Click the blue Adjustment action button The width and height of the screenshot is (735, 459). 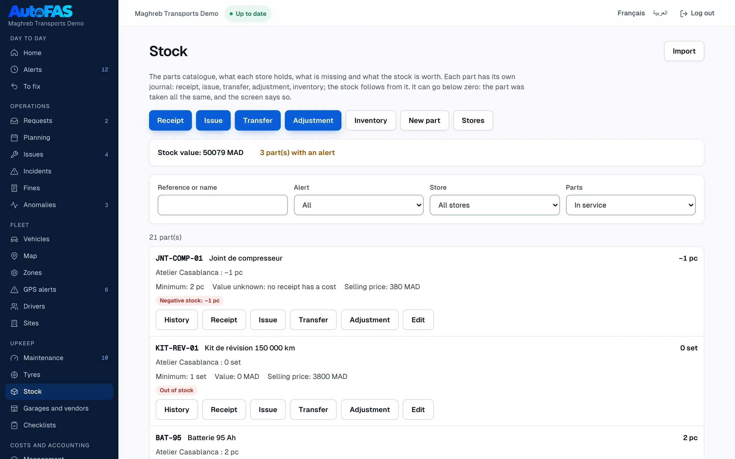tap(313, 121)
